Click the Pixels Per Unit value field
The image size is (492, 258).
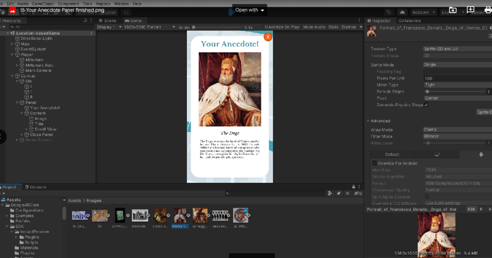tap(457, 78)
